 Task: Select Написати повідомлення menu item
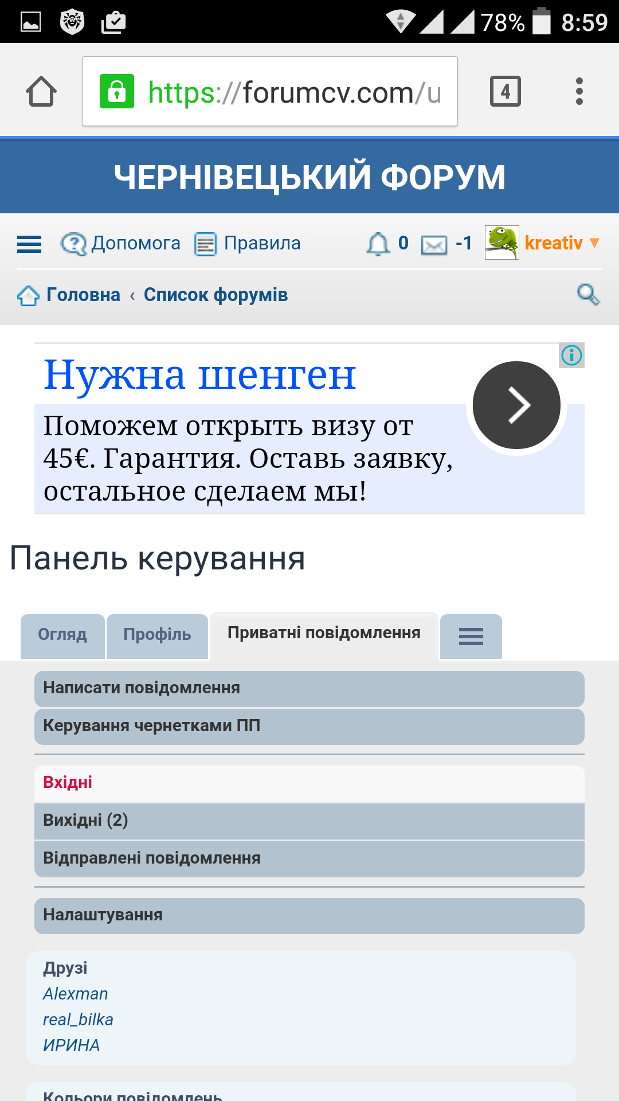click(309, 688)
